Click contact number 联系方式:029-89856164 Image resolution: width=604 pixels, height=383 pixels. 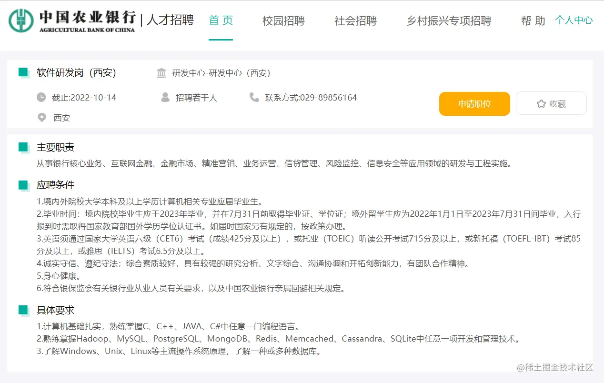(x=311, y=98)
